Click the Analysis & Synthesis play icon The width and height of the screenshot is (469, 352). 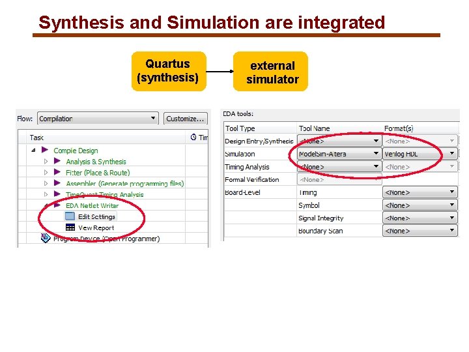tap(57, 161)
